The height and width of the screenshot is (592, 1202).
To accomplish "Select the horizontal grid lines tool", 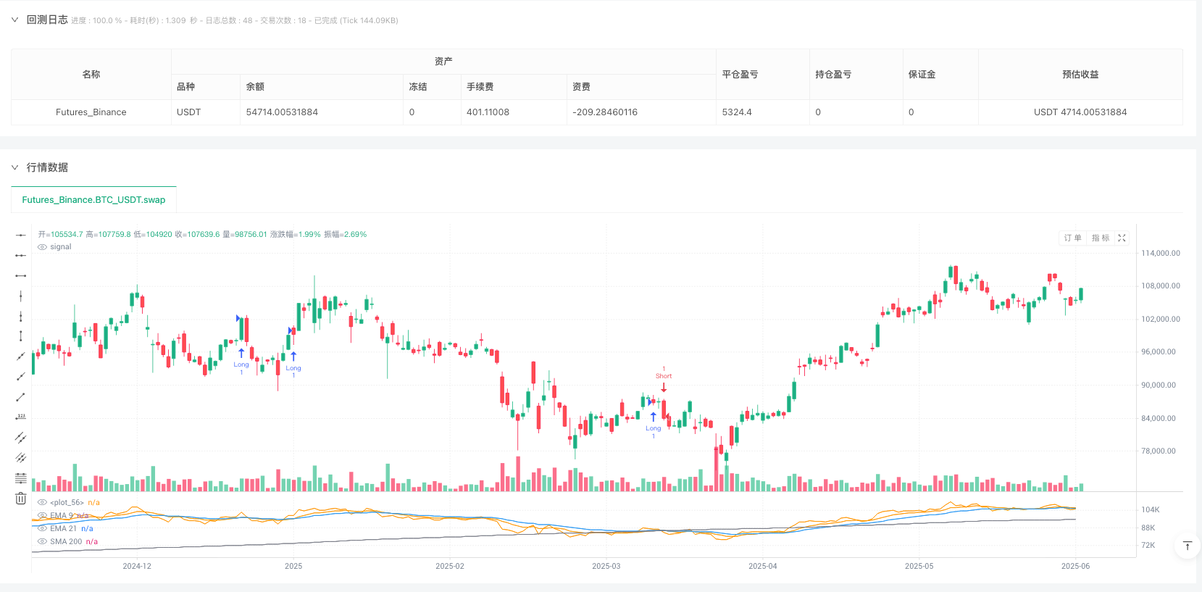I will pos(20,478).
